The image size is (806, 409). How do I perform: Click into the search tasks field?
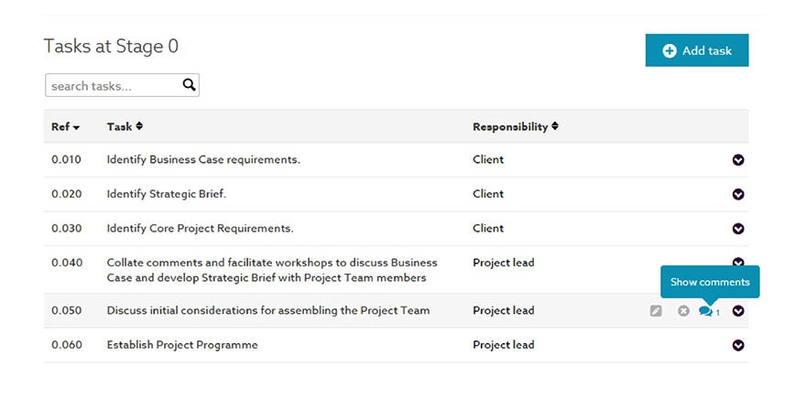pos(113,86)
